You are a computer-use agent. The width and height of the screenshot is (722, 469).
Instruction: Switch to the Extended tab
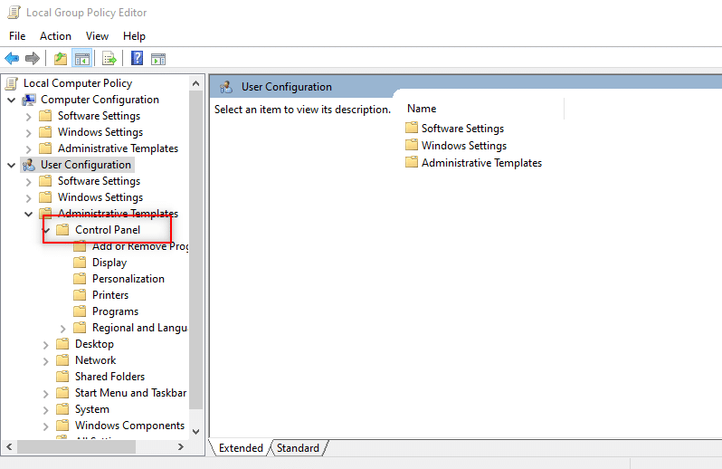(241, 448)
